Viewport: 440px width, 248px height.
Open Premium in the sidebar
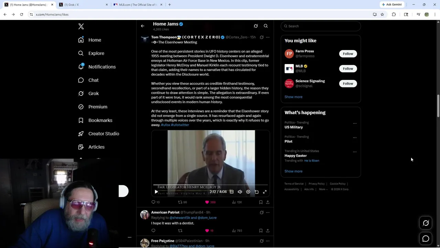coord(93,107)
